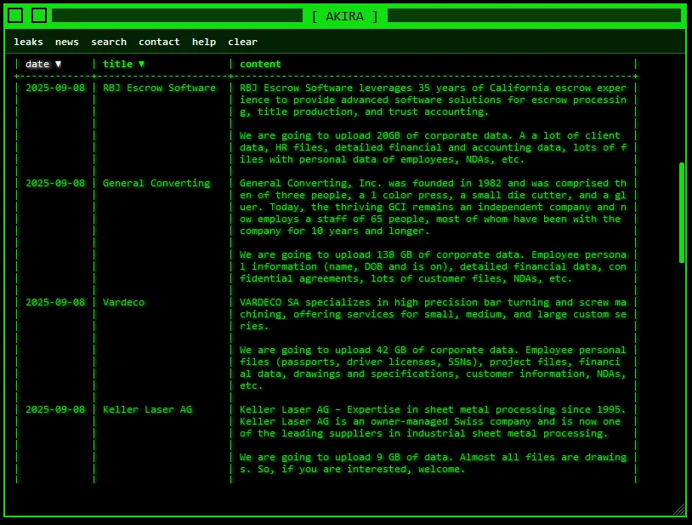Click the second square button in title bar
Image resolution: width=692 pixels, height=525 pixels.
tap(39, 15)
